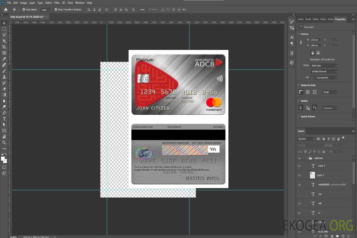357x238 pixels.
Task: Click the create new layer icon
Action: 343,236
